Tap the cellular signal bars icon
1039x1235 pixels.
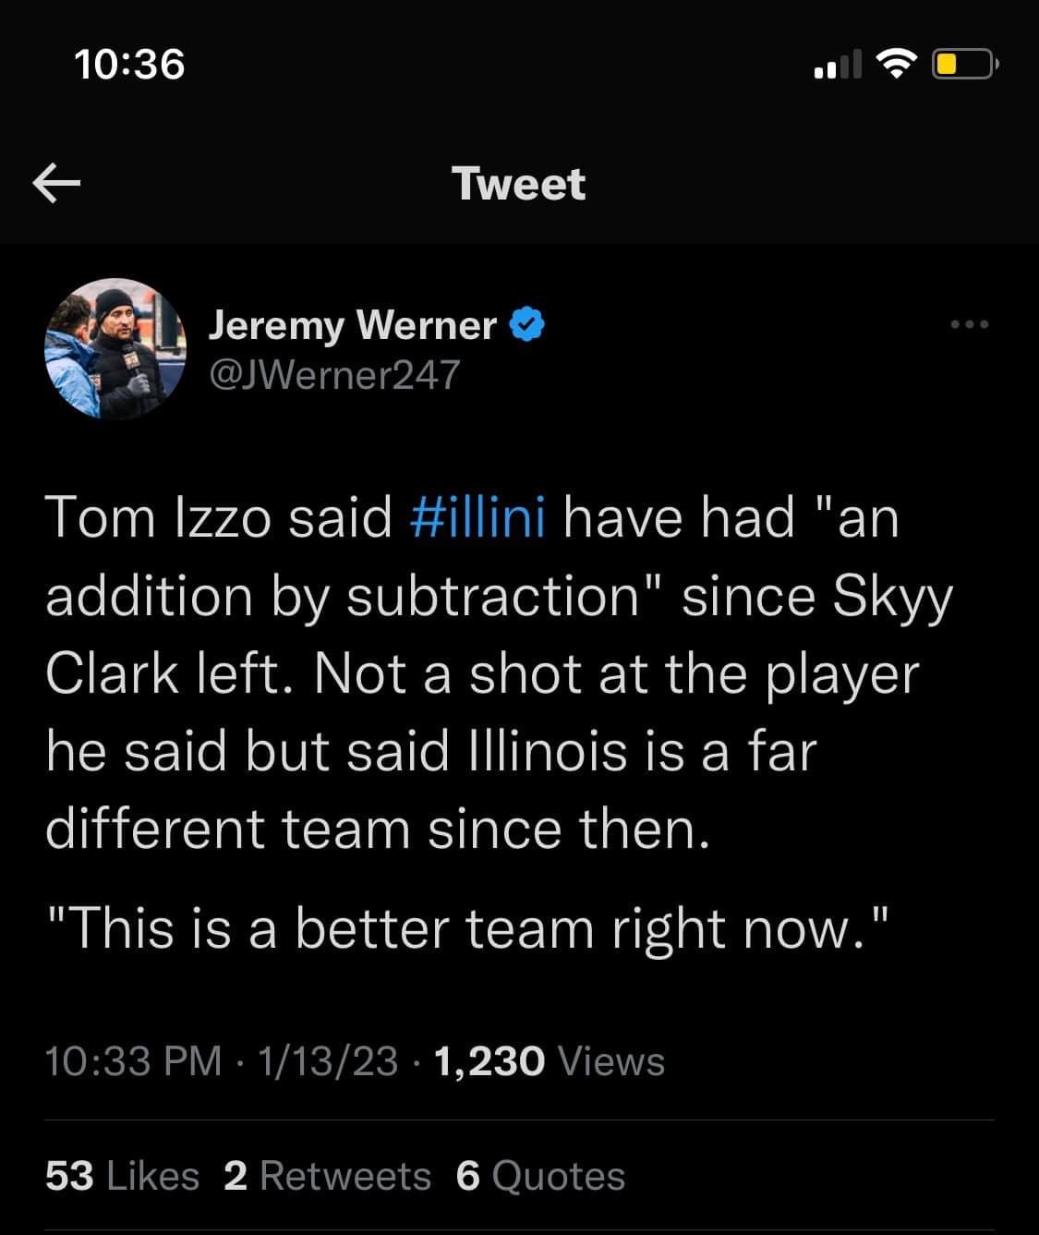837,65
